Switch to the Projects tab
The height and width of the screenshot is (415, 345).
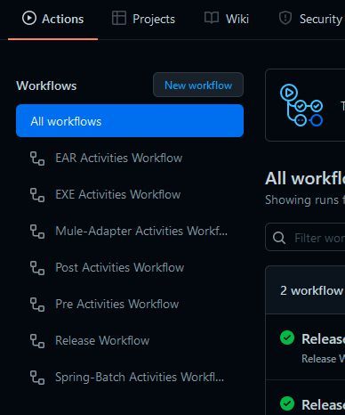click(x=143, y=19)
